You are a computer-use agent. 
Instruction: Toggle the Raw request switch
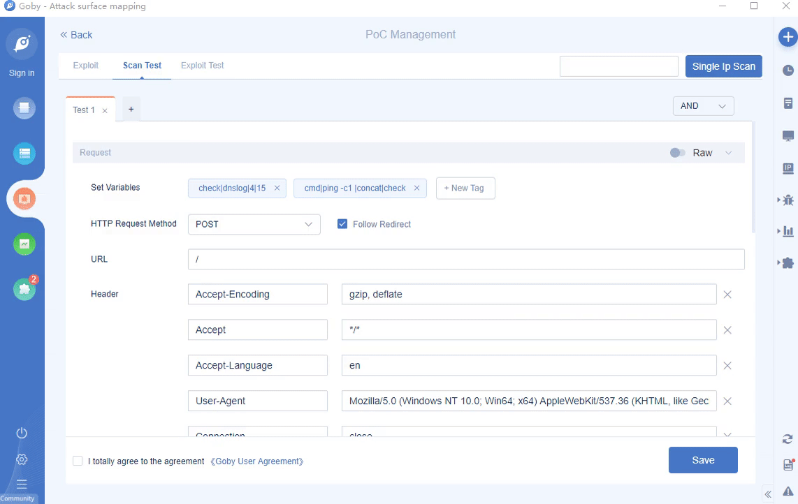tap(677, 153)
